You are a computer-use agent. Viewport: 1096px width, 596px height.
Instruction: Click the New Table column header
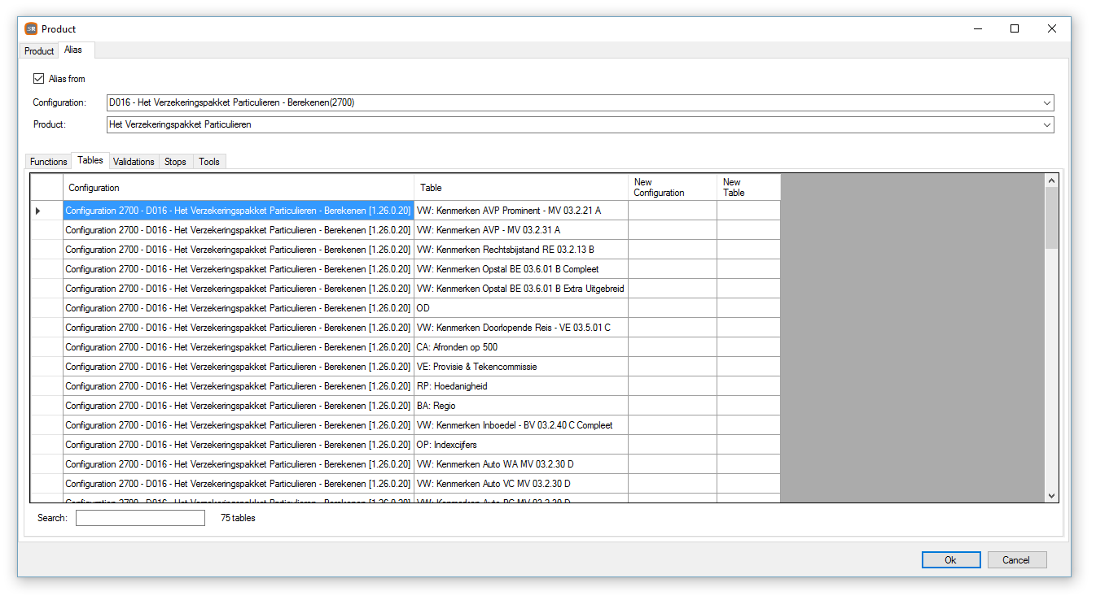point(748,188)
